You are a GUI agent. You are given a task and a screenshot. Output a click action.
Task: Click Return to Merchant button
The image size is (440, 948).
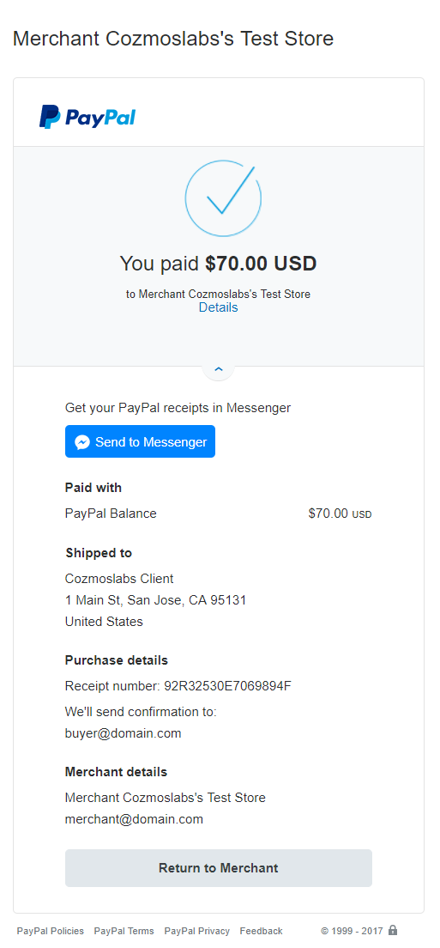tap(219, 868)
